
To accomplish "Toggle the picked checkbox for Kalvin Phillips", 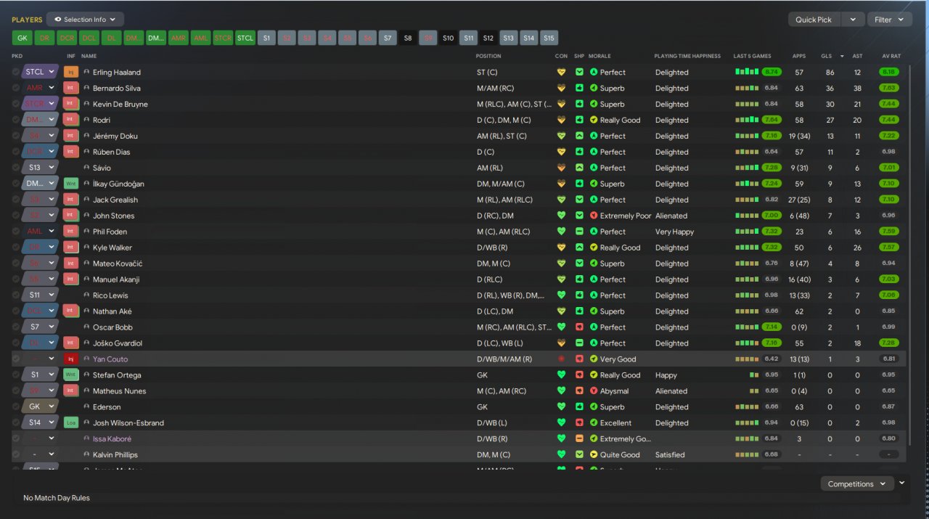I will click(16, 455).
